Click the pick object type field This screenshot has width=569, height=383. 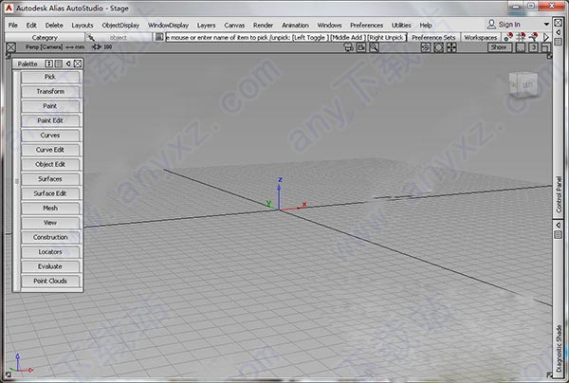pos(119,37)
